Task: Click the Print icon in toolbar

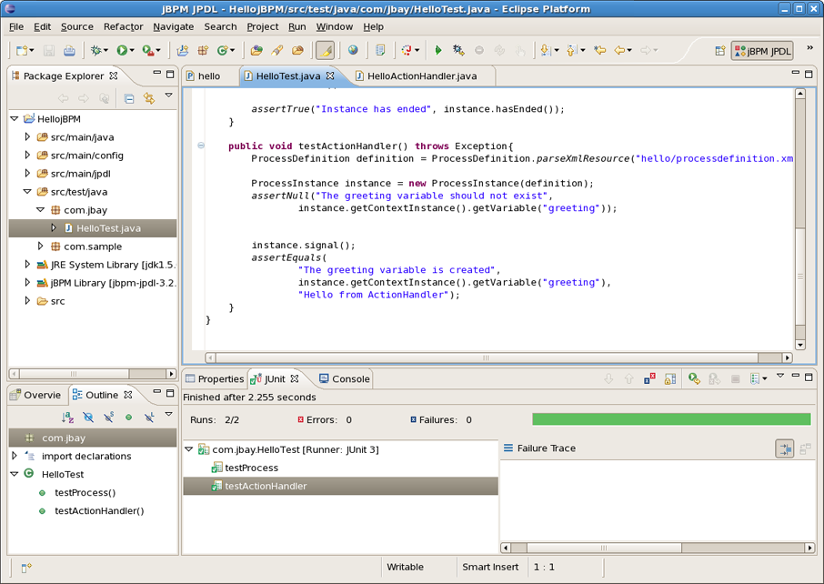Action: tap(69, 51)
